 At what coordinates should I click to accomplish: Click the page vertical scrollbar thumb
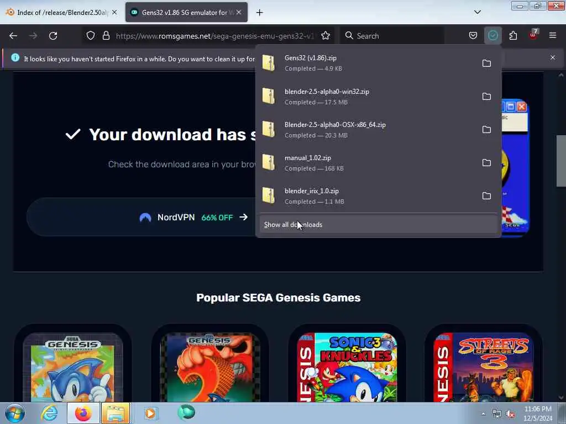[561, 161]
